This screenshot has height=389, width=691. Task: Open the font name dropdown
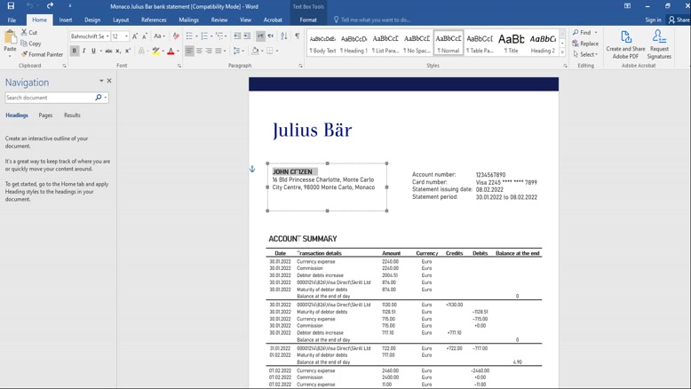point(107,36)
